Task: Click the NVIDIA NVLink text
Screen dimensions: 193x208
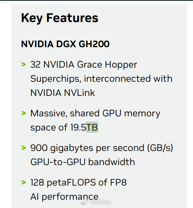Action: tap(63, 93)
